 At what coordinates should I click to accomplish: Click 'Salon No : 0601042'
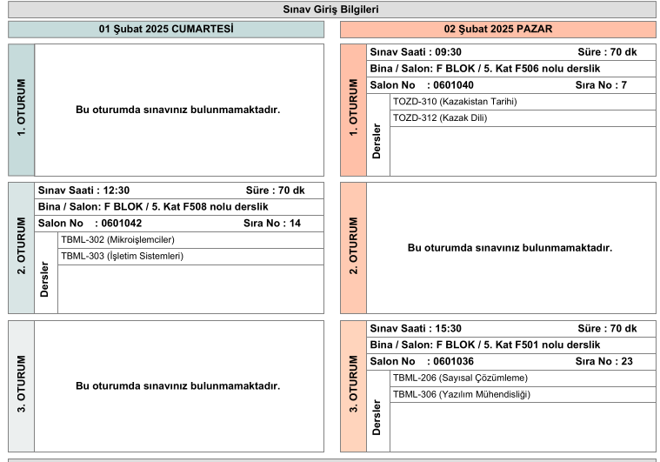pos(90,224)
